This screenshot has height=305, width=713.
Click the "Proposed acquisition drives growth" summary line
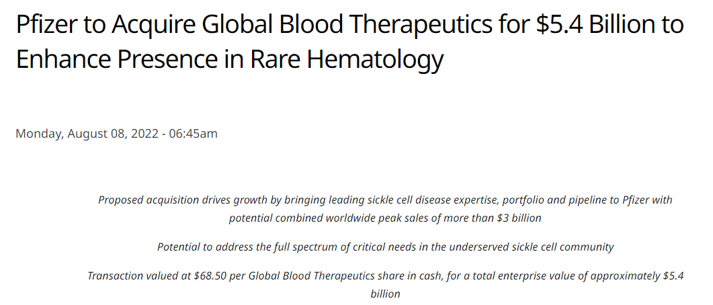[385, 200]
